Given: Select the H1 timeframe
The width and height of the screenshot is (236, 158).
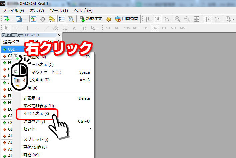Looking at the screenshot, I should (145, 28).
